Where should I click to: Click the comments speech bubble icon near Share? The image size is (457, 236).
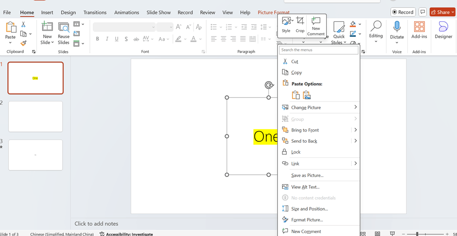click(422, 12)
